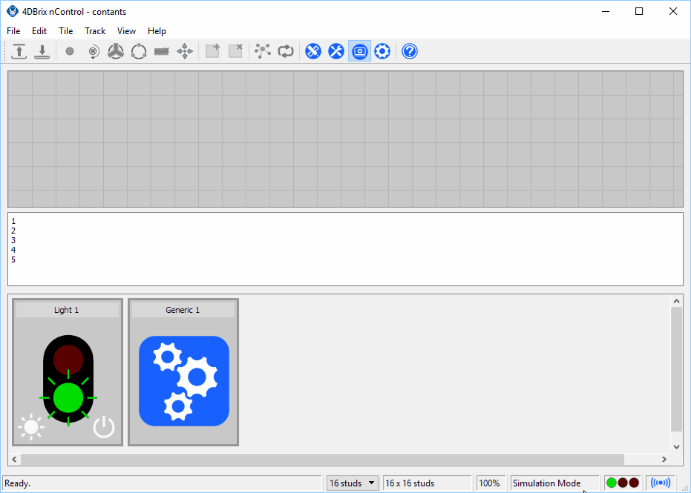Open the View menu
The height and width of the screenshot is (493, 691).
click(x=126, y=31)
